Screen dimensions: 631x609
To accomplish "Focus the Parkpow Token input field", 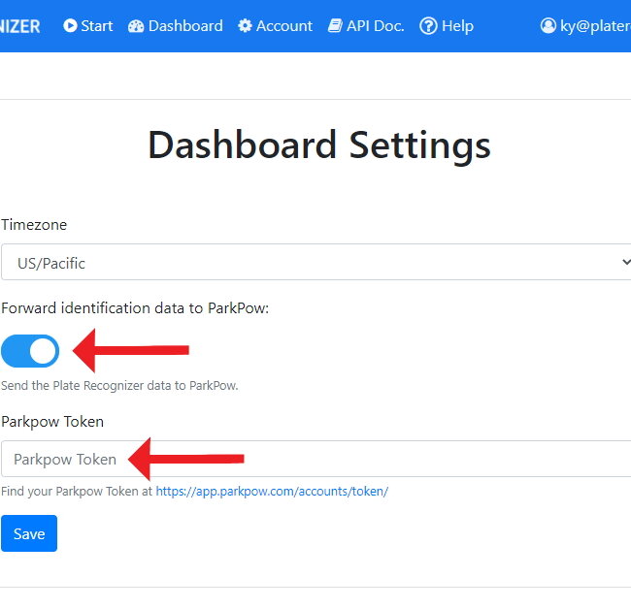I will click(x=315, y=459).
